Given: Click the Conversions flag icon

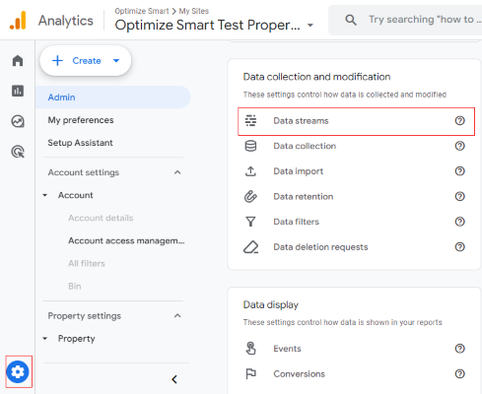Looking at the screenshot, I should coord(250,373).
